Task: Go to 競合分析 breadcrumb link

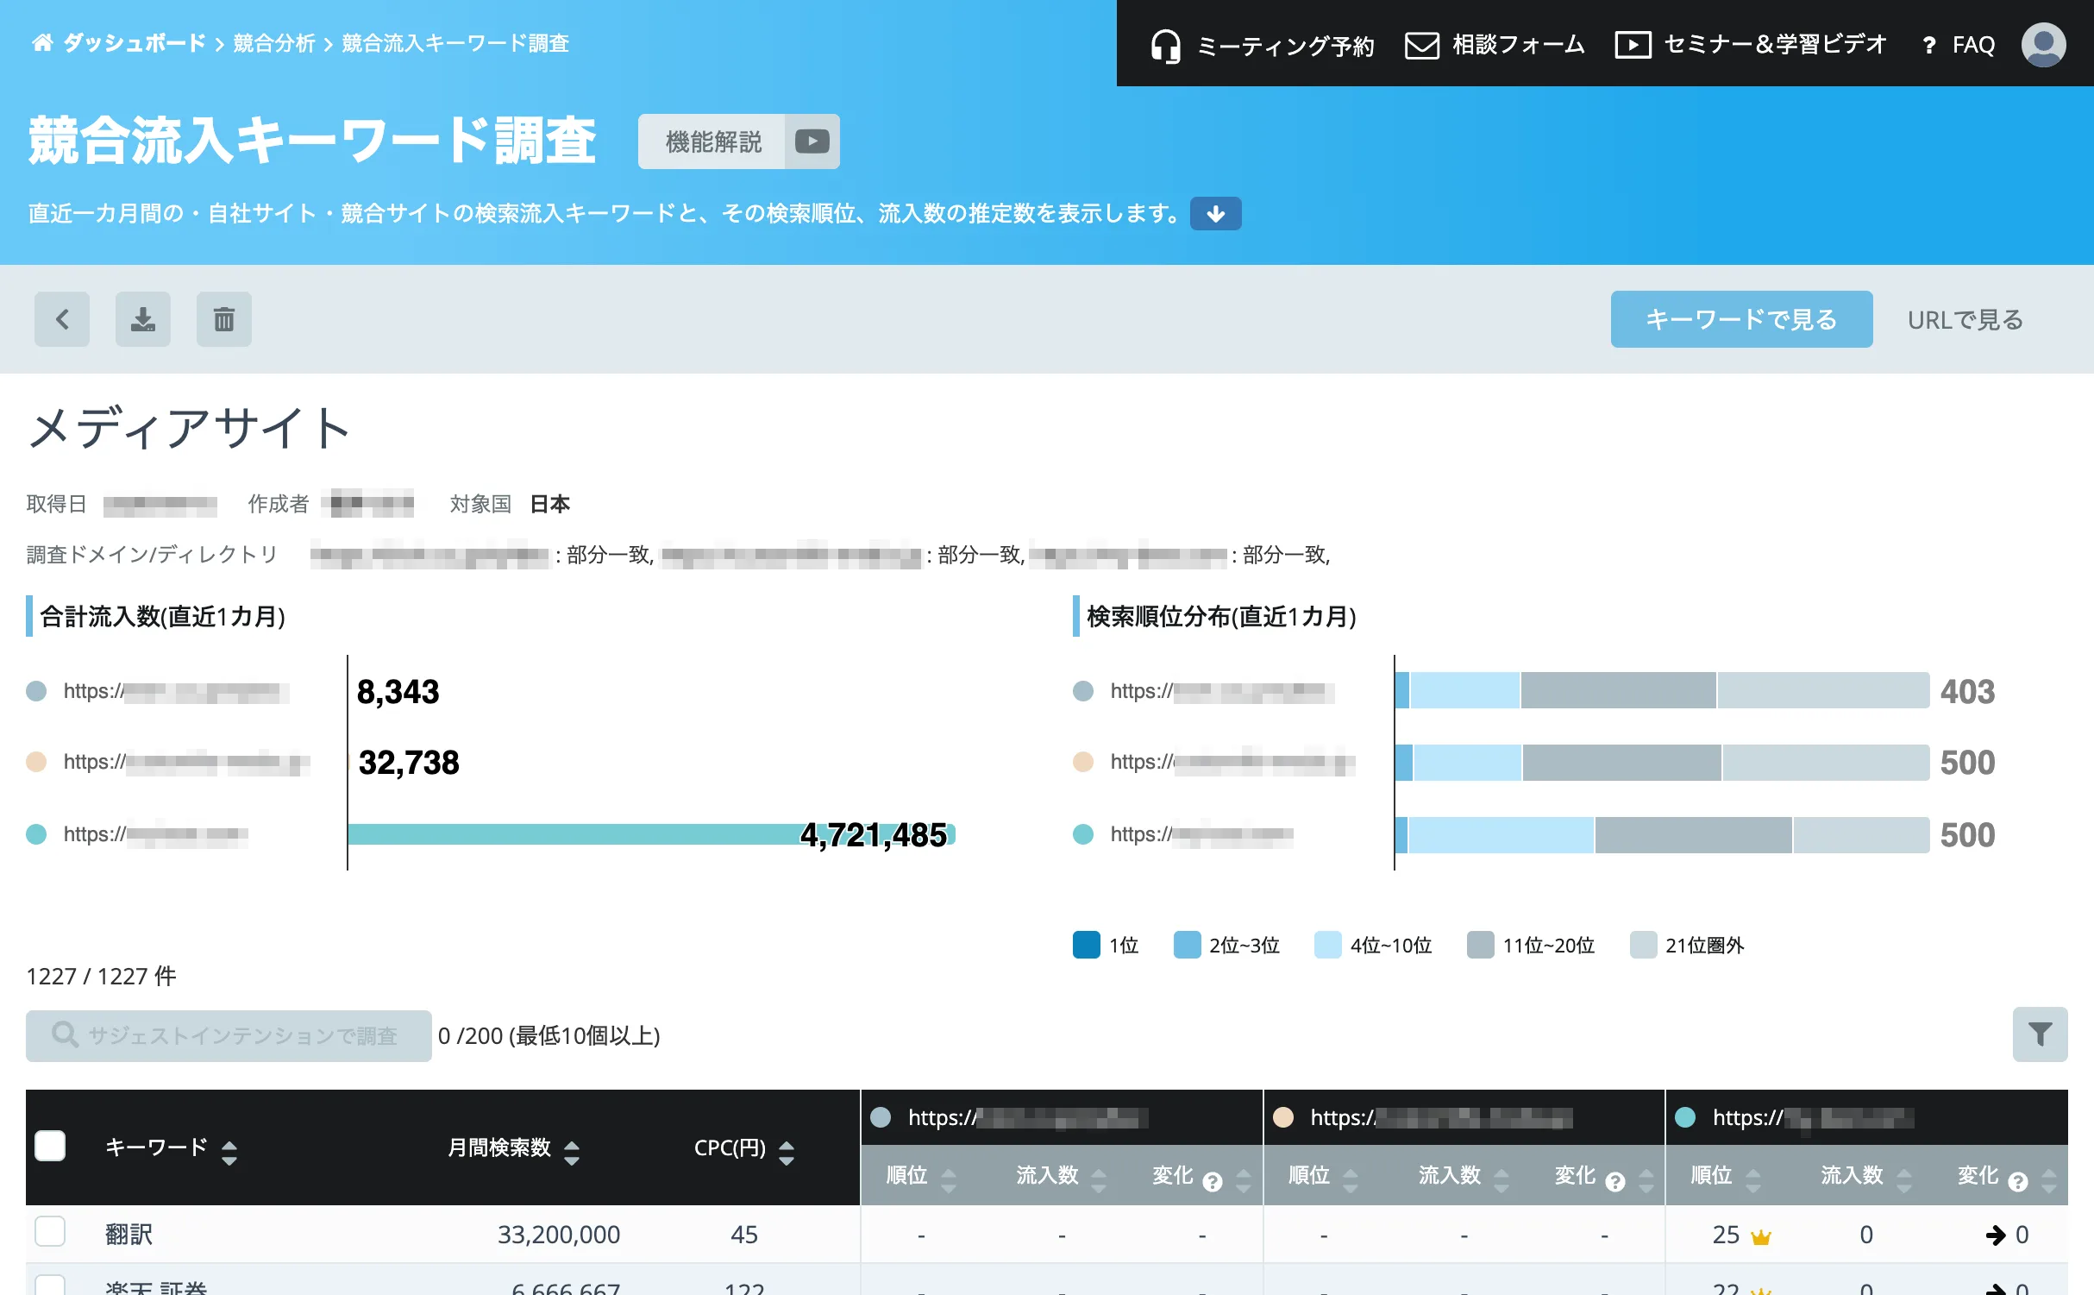Action: point(274,43)
